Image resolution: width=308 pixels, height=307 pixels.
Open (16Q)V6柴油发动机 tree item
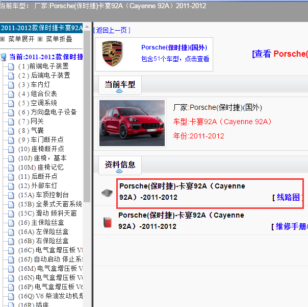tap(50, 296)
